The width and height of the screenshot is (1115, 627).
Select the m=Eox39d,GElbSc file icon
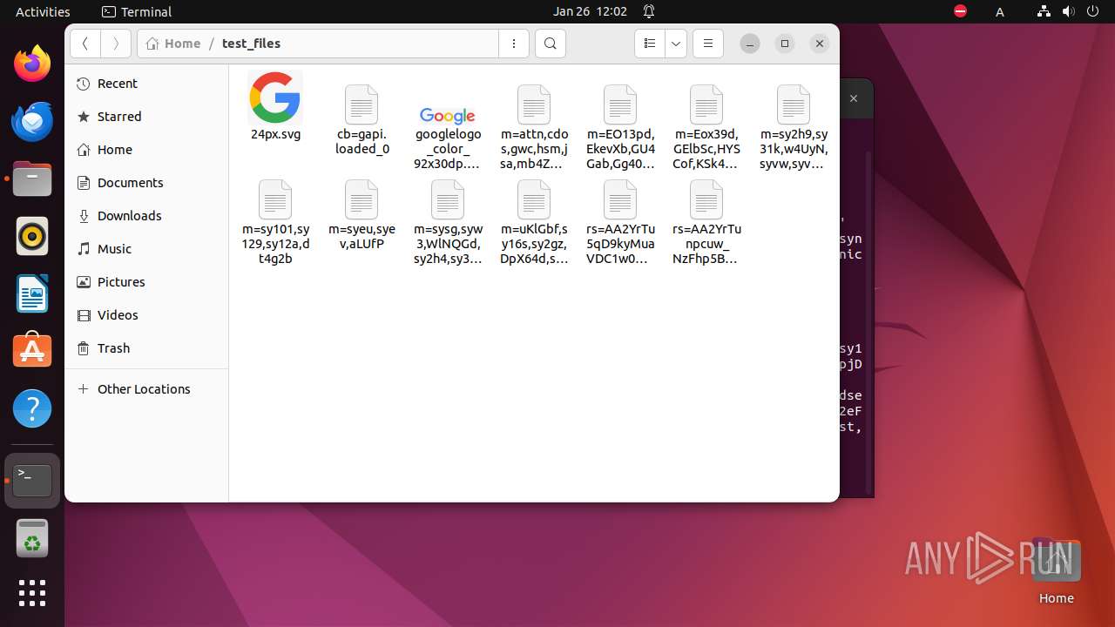pos(706,104)
